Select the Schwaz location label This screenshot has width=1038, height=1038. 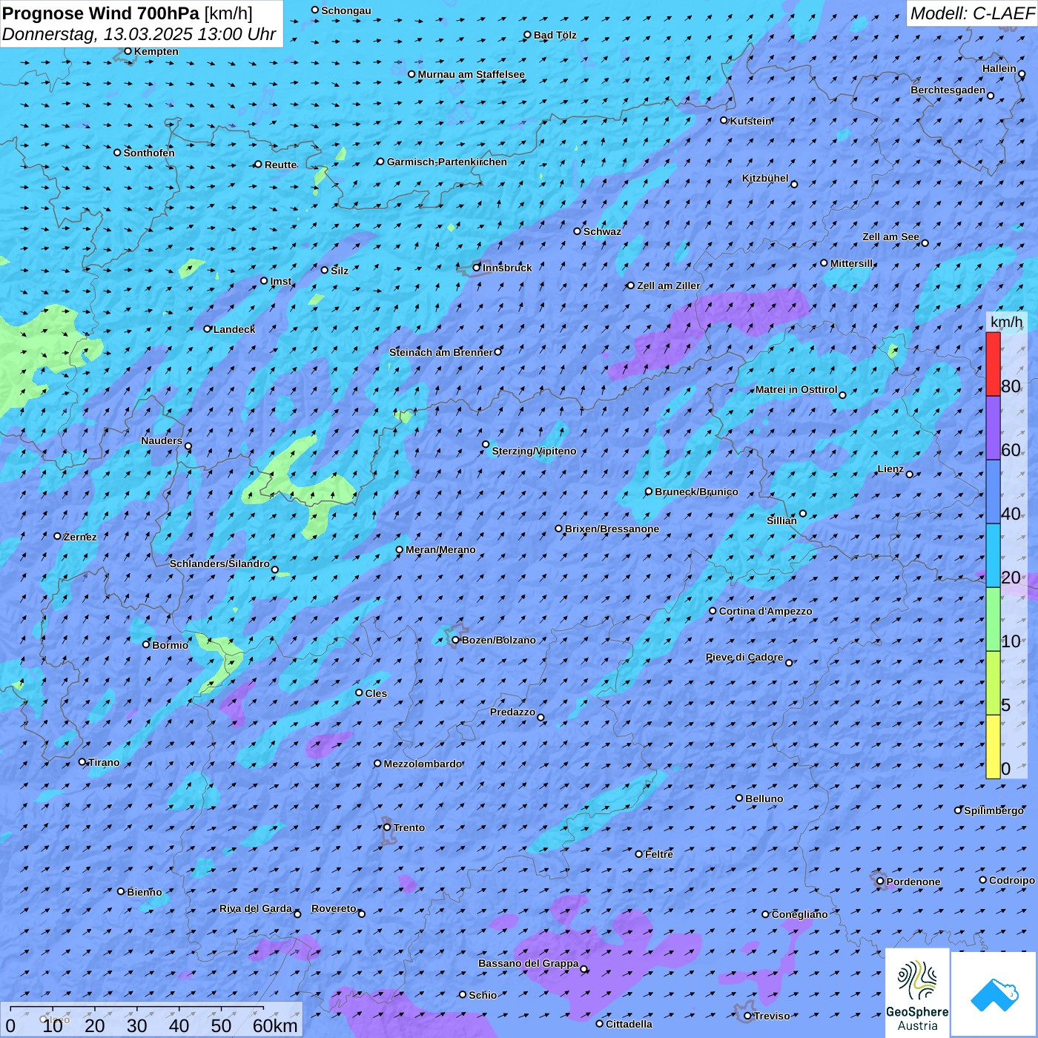pyautogui.click(x=602, y=231)
